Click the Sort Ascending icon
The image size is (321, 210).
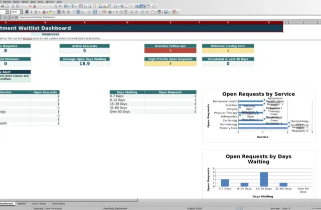(85, 6)
